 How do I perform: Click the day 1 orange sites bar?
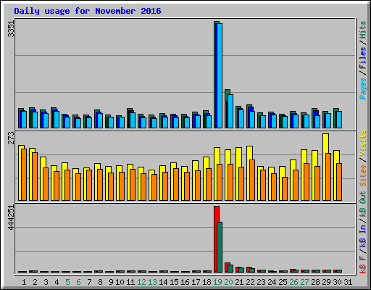pos(24,175)
